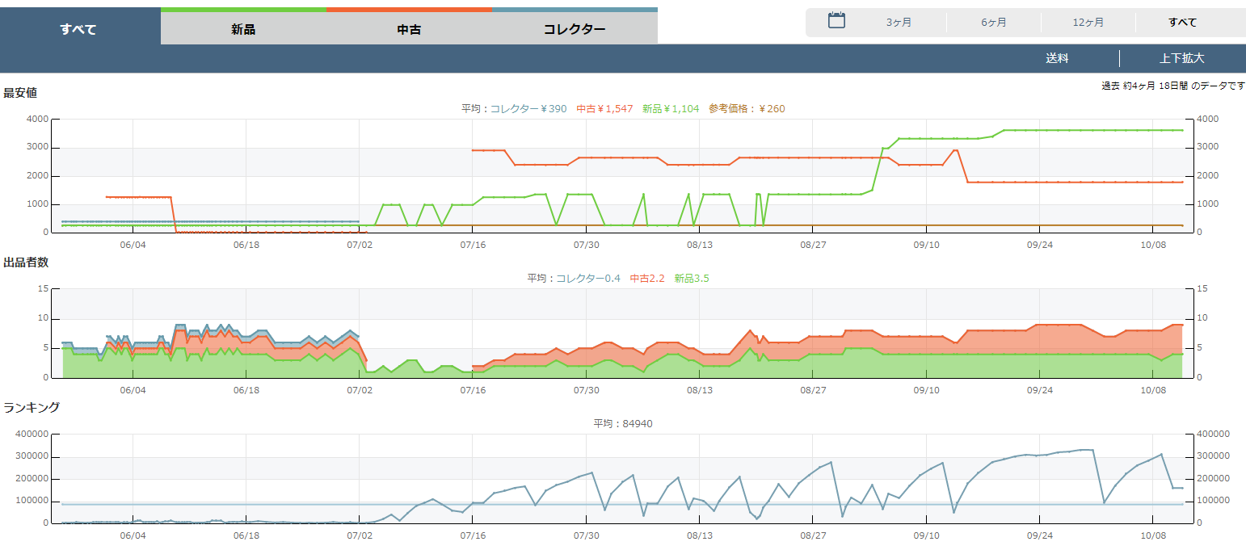The width and height of the screenshot is (1246, 550).
Task: Click the ランキング average 84940 label
Action: pyautogui.click(x=622, y=423)
